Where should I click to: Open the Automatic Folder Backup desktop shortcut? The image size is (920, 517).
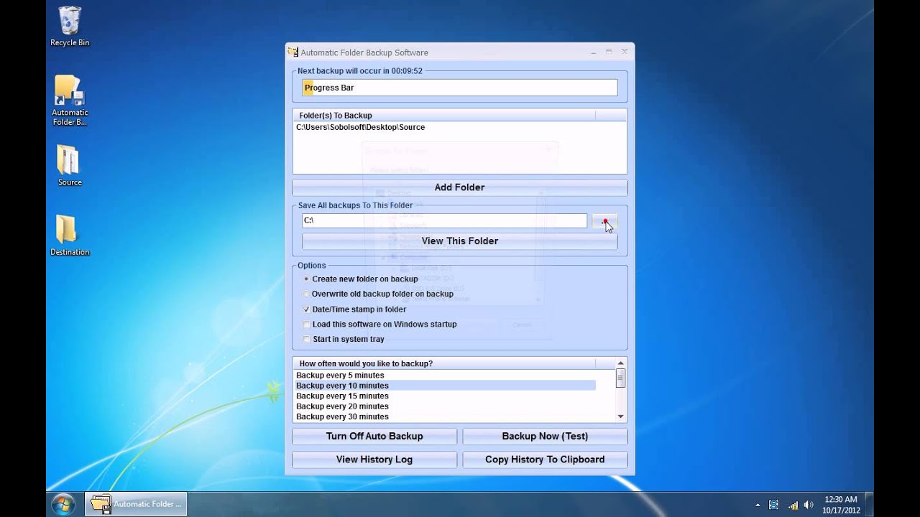[x=70, y=101]
